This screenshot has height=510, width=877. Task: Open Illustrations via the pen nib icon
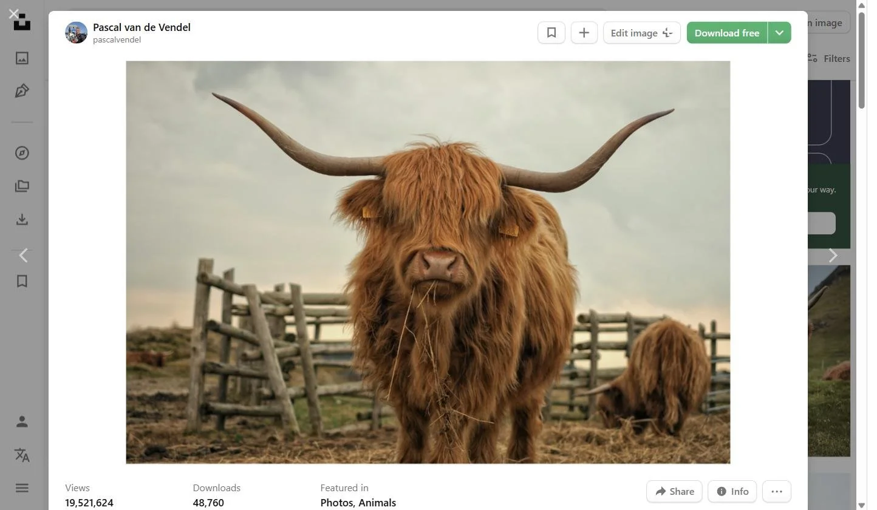22,90
